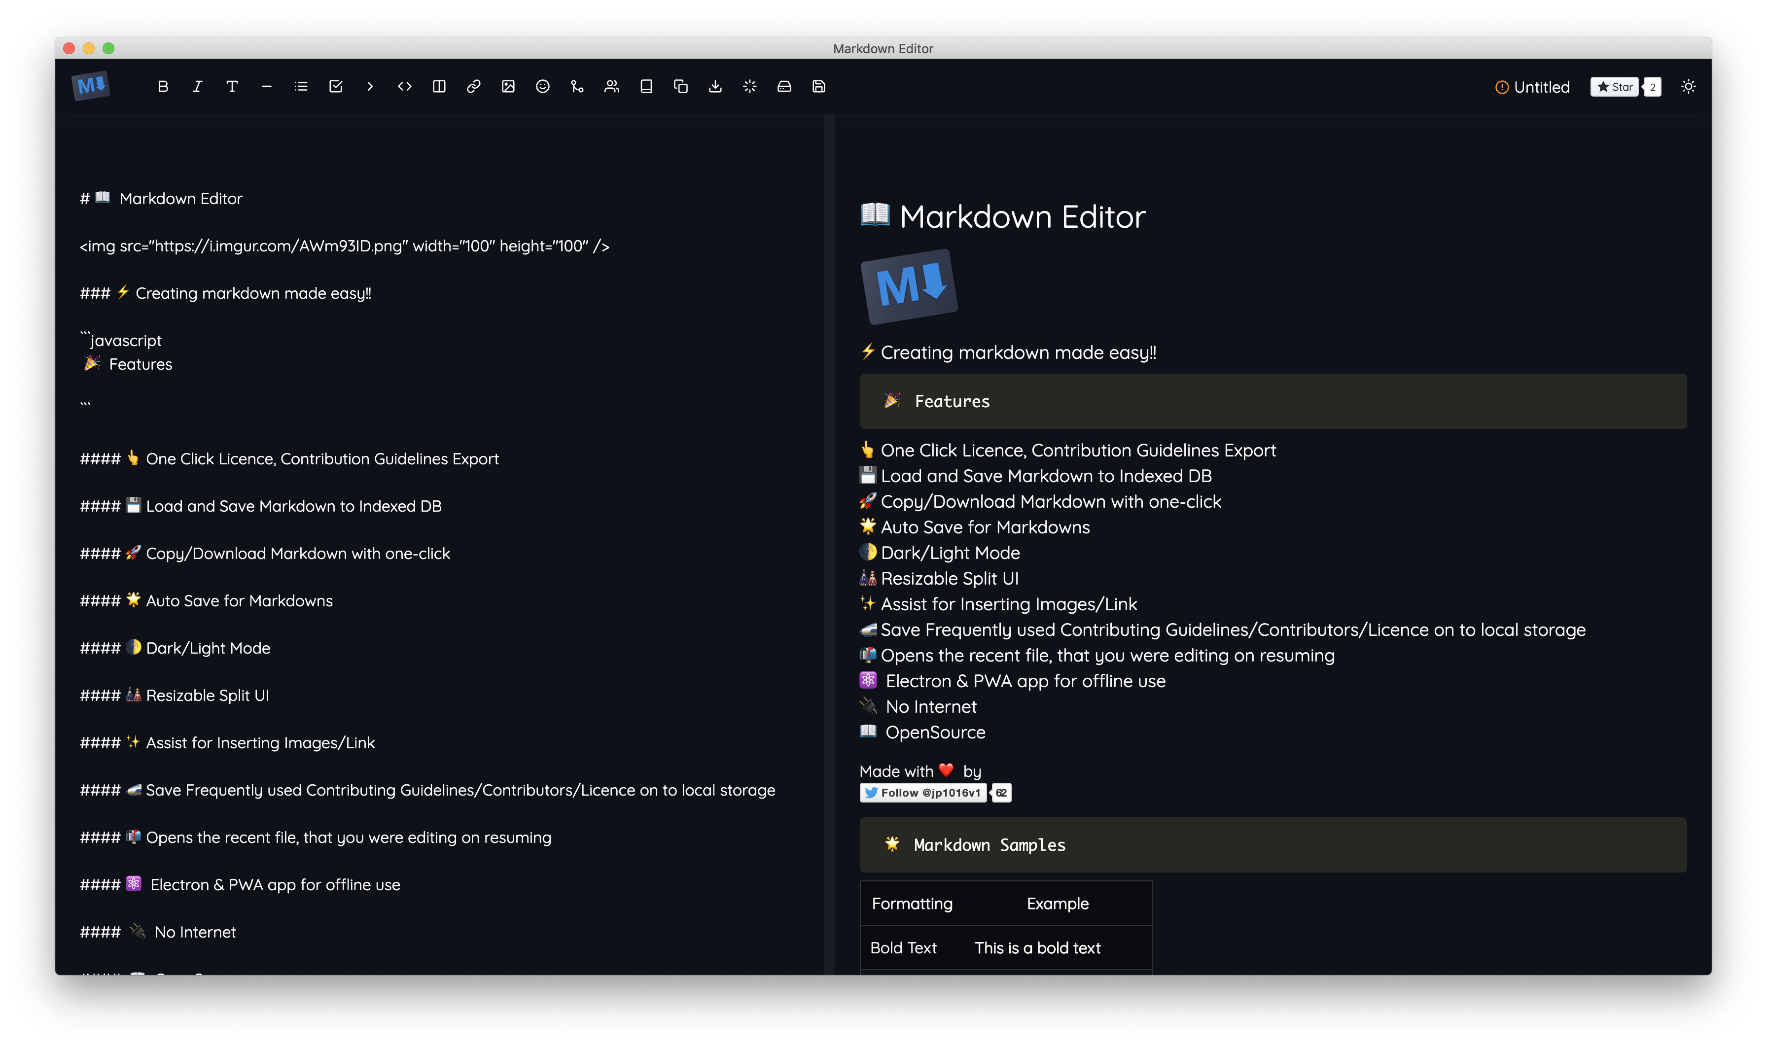
Task: Apply bold formatting from toolbar
Action: click(x=162, y=86)
